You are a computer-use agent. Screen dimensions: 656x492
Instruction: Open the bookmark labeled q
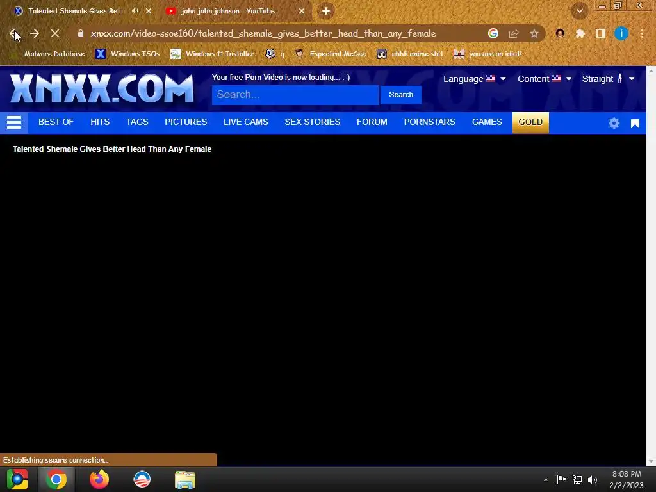click(275, 54)
